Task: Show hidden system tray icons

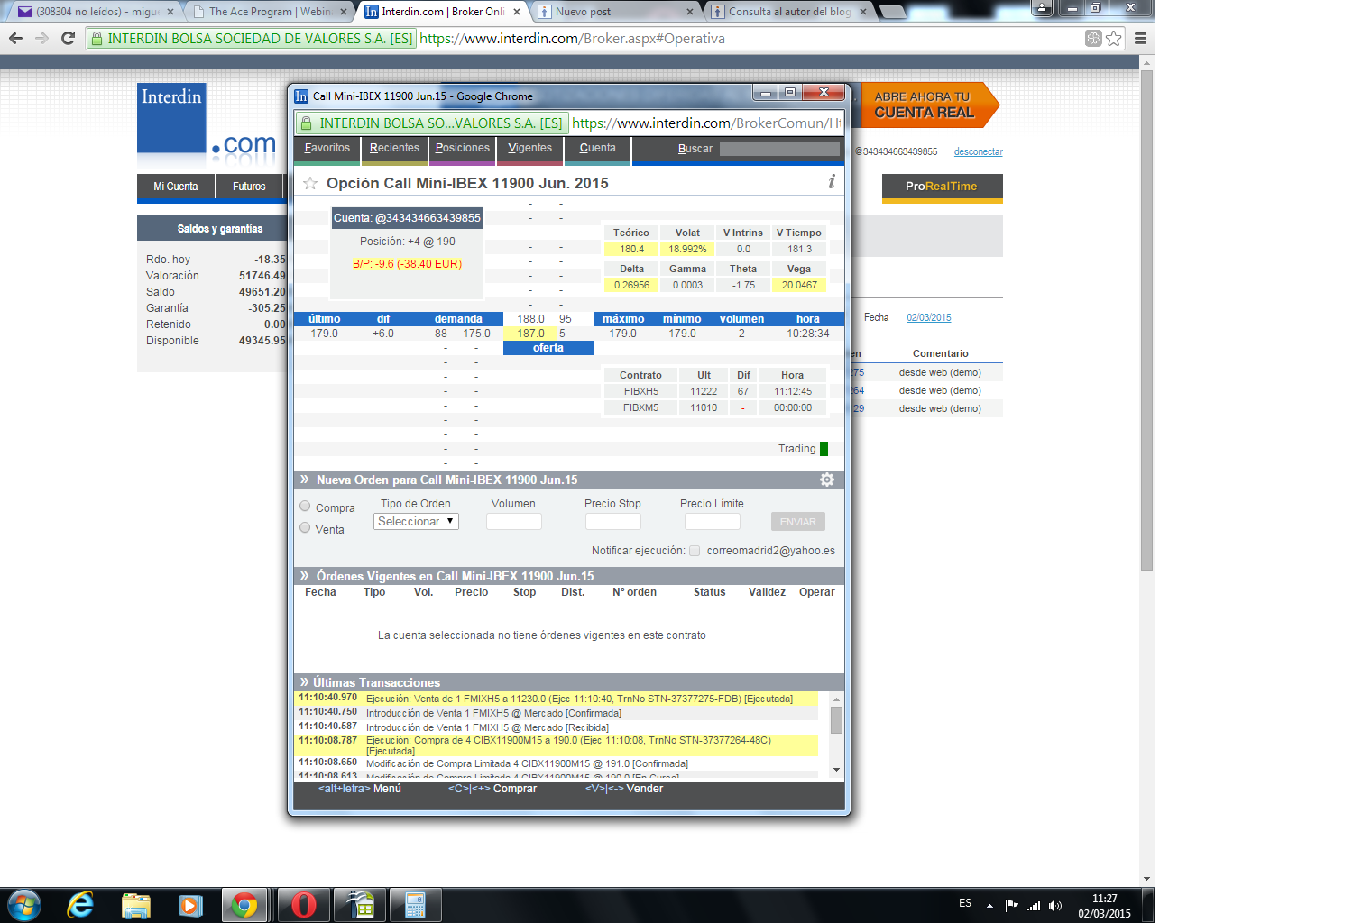Action: click(989, 906)
